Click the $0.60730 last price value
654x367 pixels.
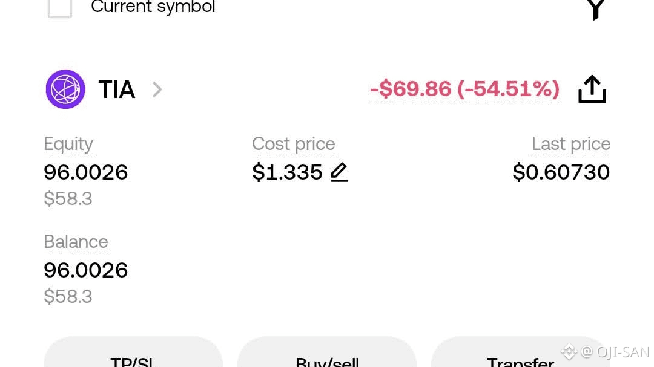point(561,172)
